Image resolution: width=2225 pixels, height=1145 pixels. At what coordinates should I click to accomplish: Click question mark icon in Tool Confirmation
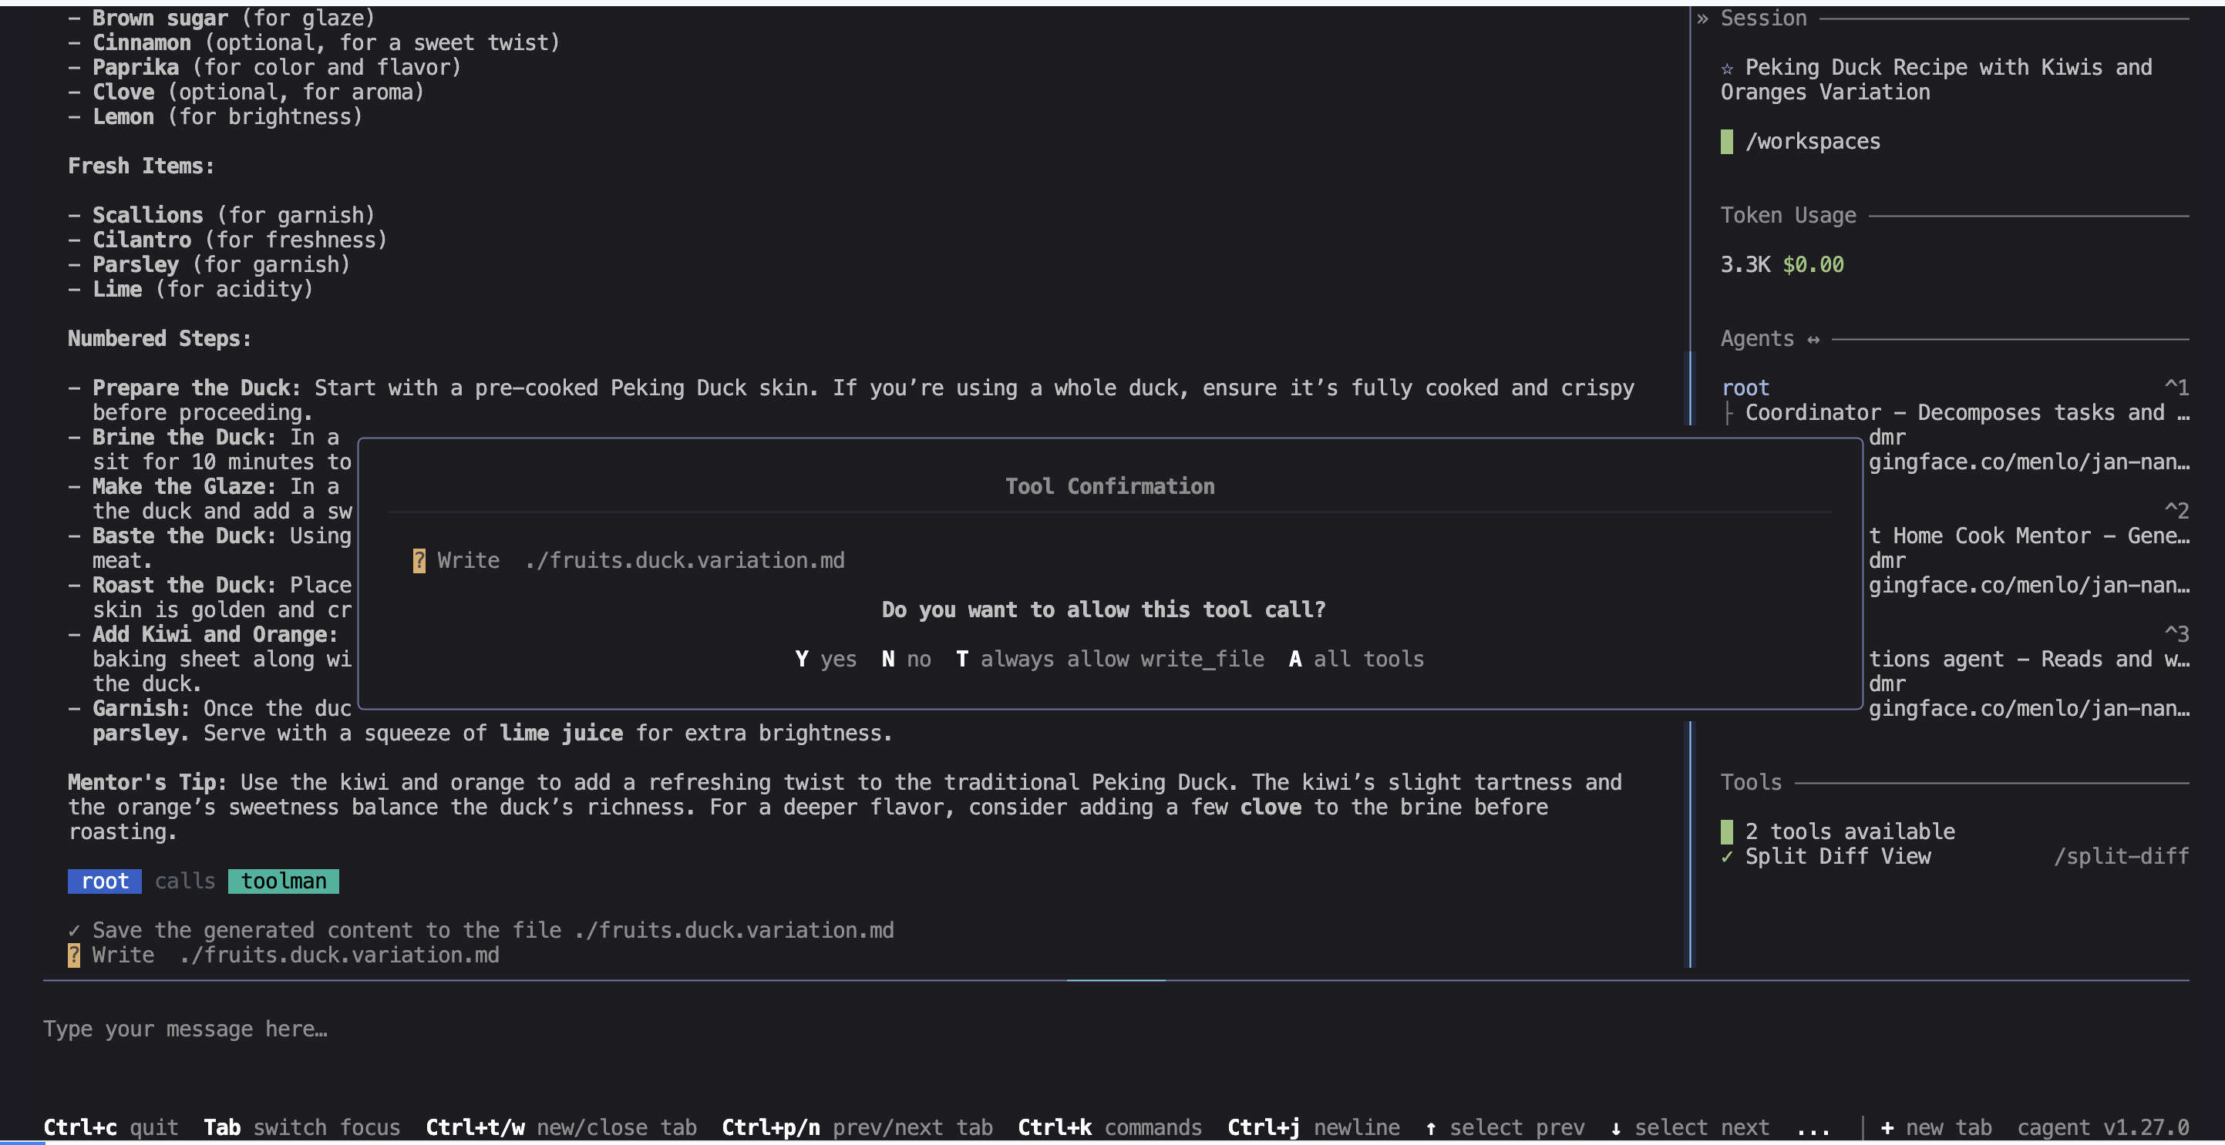coord(419,560)
